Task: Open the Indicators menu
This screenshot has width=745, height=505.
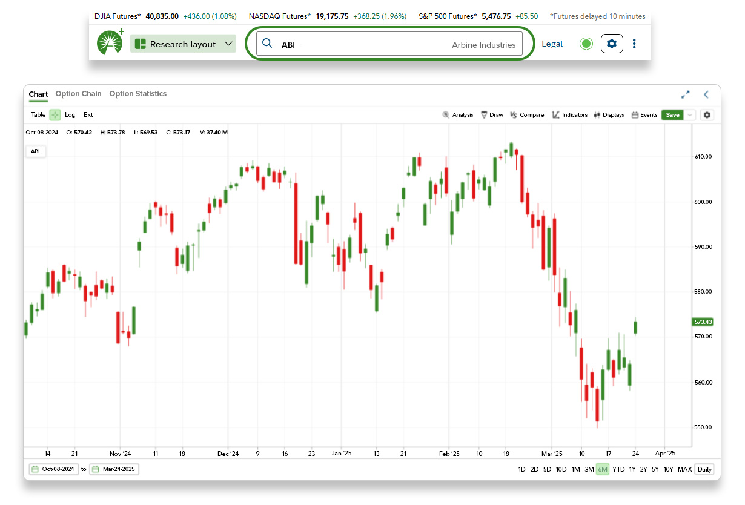Action: pos(569,115)
